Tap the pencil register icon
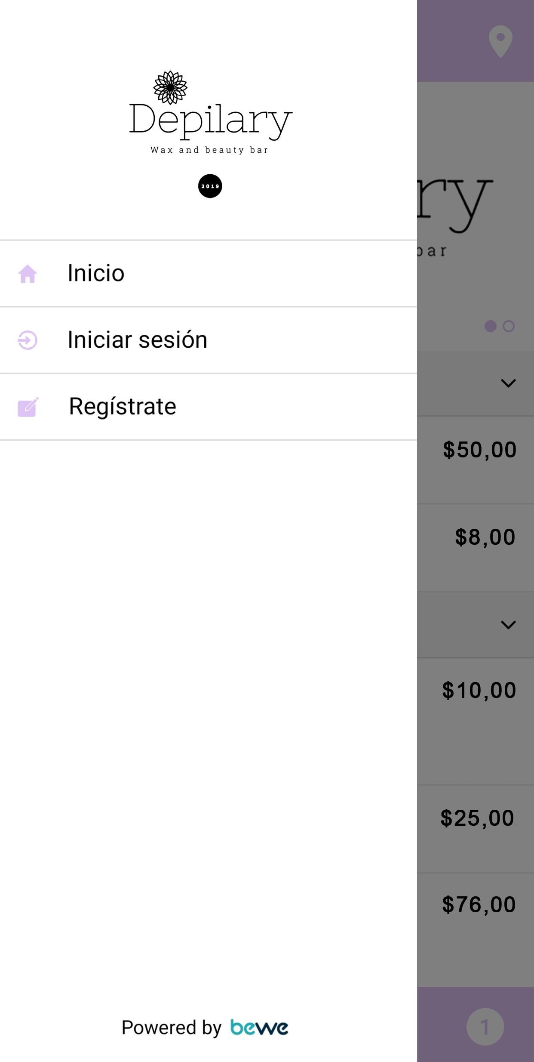 (28, 407)
